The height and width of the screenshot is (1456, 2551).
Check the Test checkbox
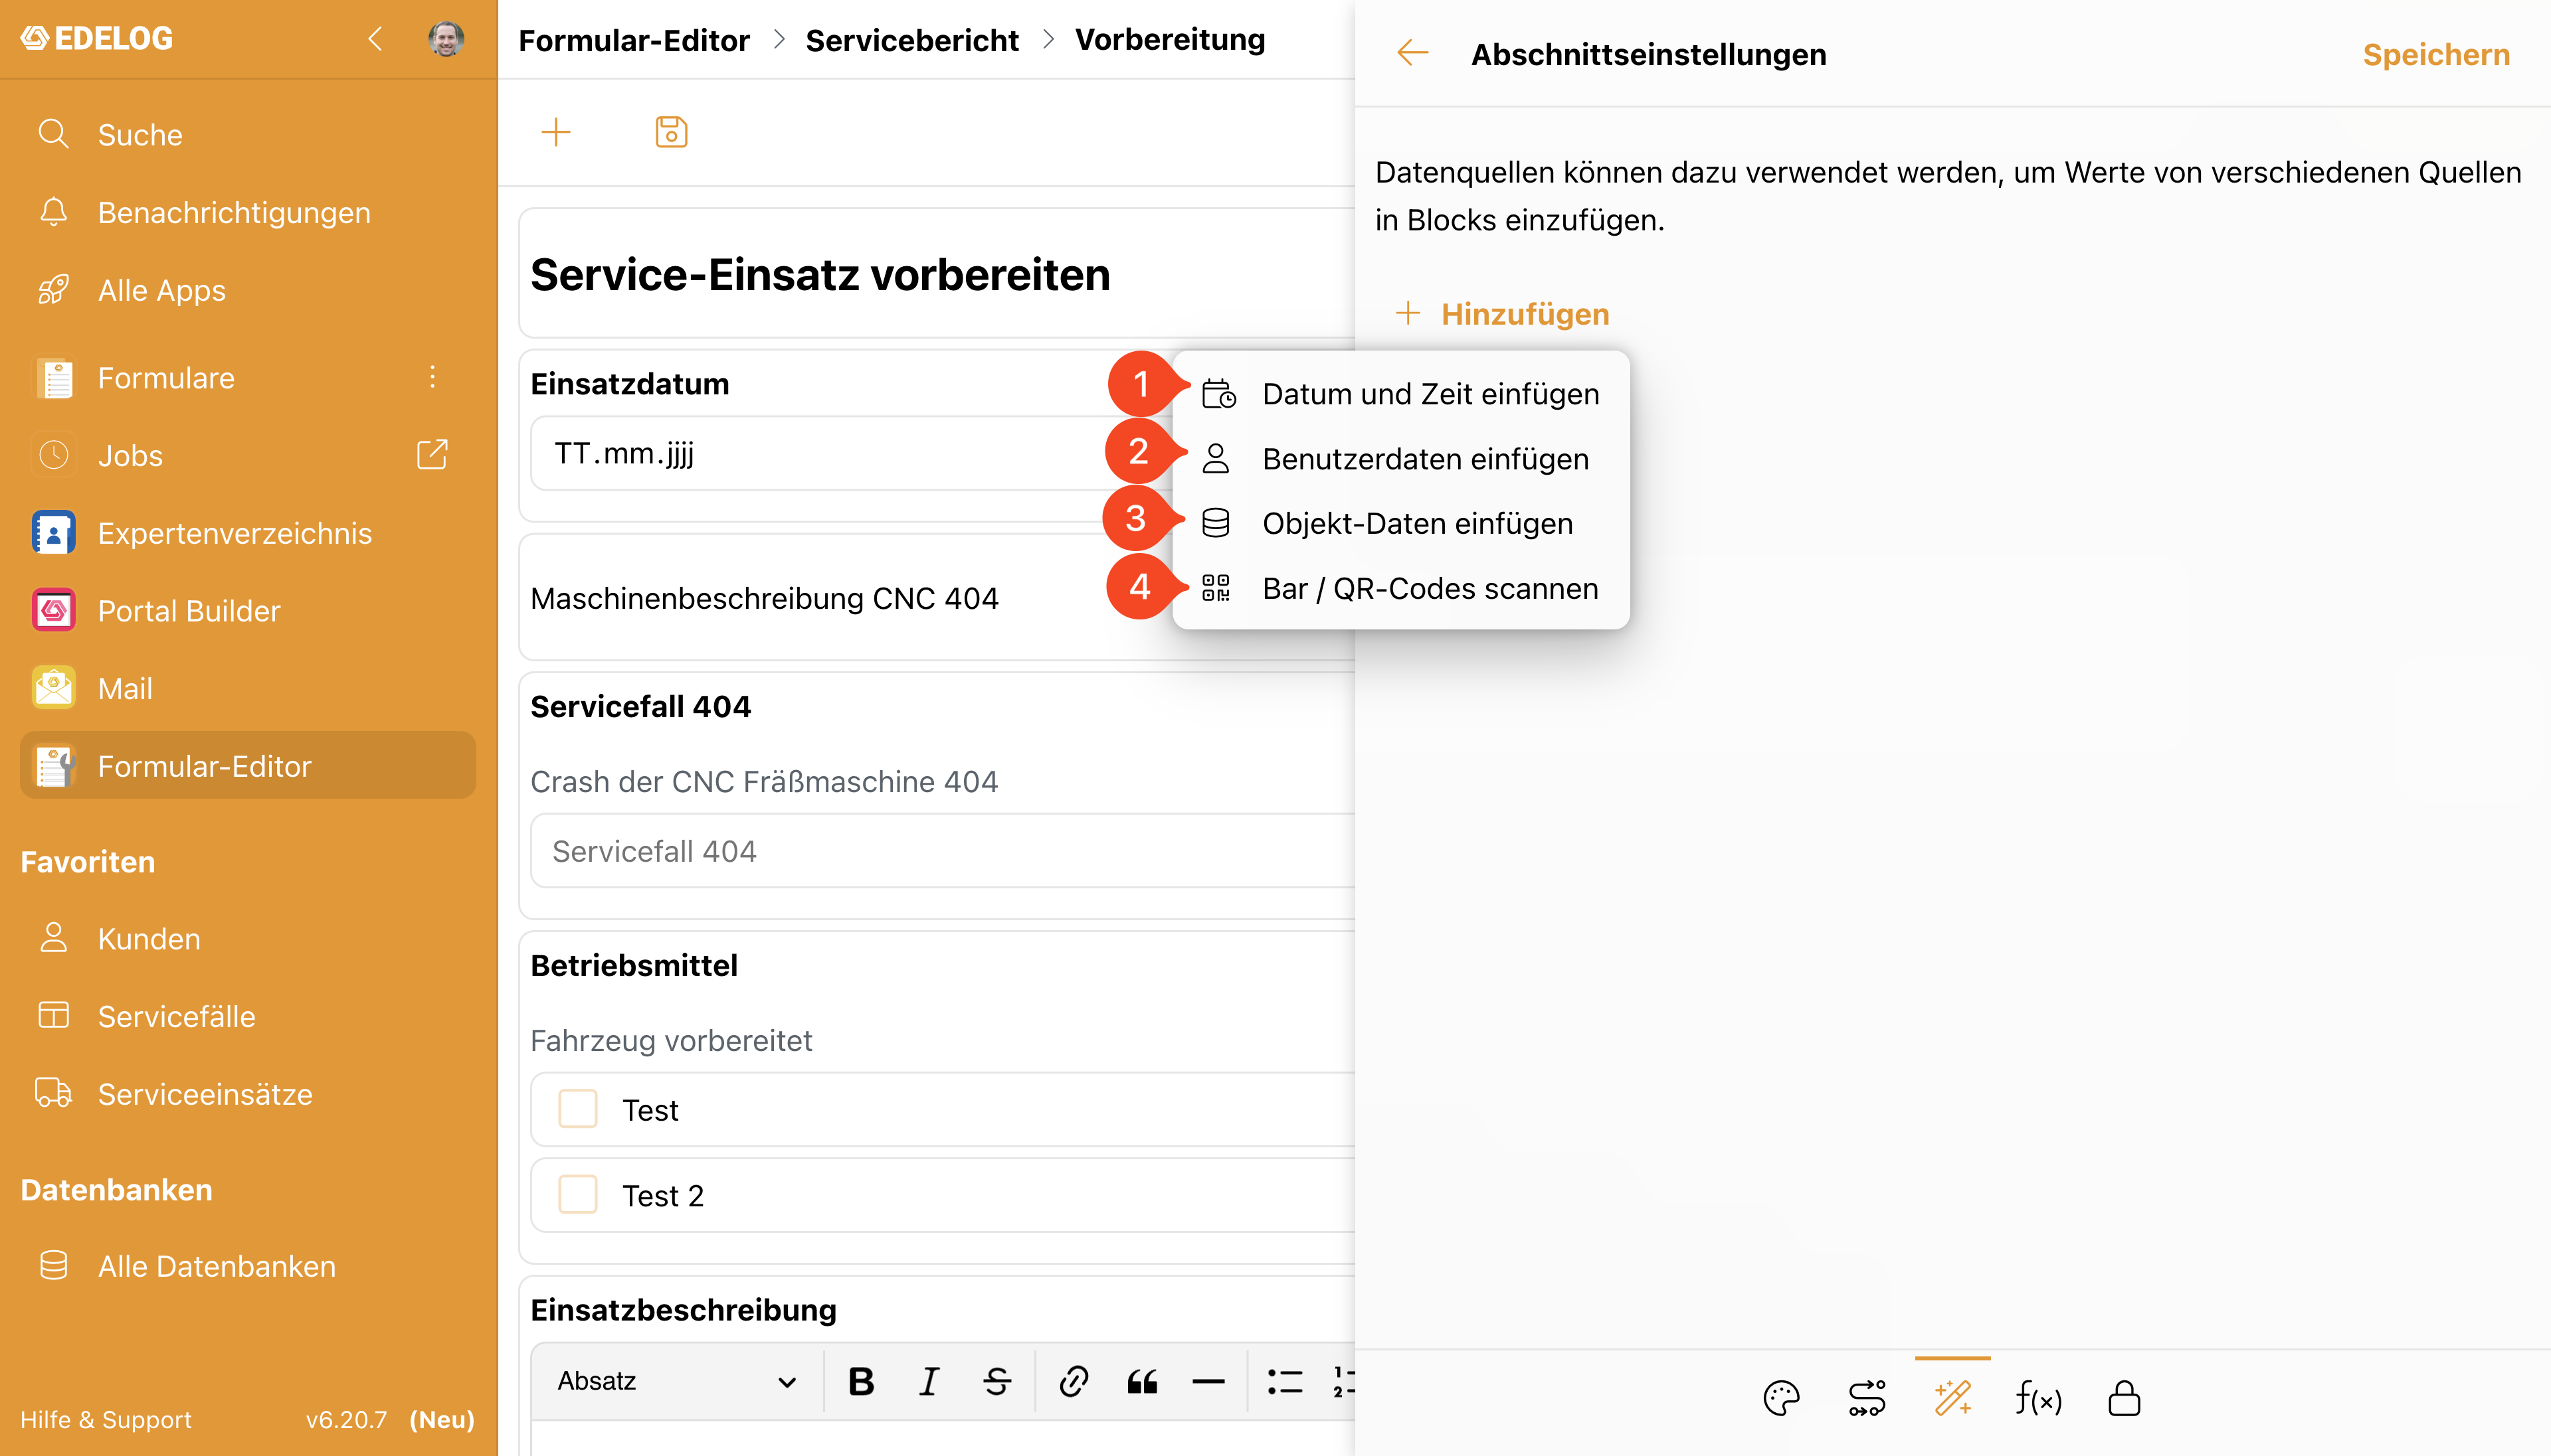577,1109
